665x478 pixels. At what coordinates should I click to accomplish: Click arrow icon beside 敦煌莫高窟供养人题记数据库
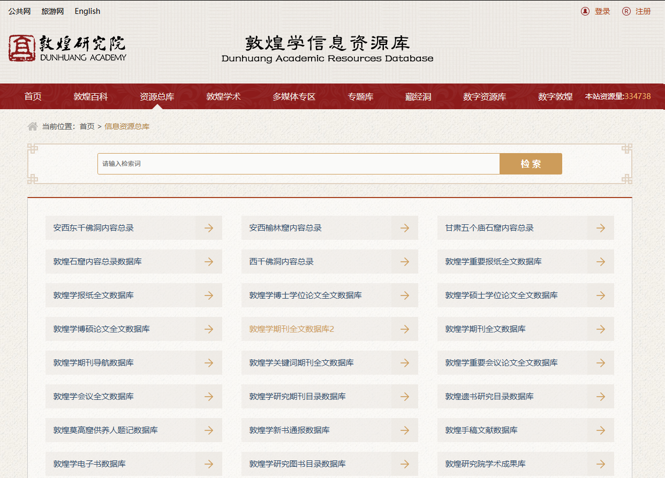coord(209,430)
